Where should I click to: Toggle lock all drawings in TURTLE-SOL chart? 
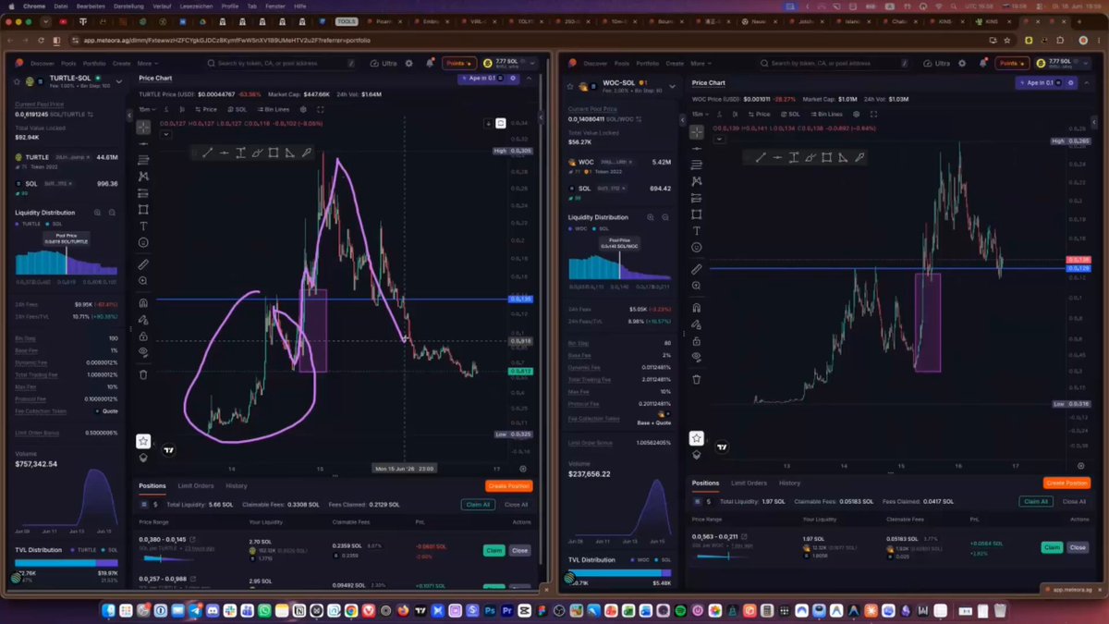click(143, 336)
